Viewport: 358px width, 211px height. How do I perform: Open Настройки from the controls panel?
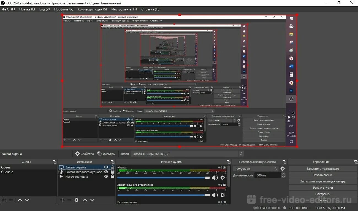coord(323,194)
